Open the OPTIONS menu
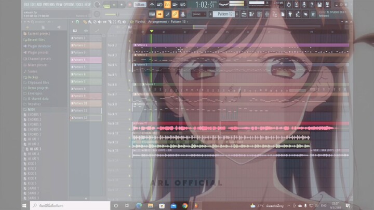The height and width of the screenshot is (210, 374). coord(69,5)
